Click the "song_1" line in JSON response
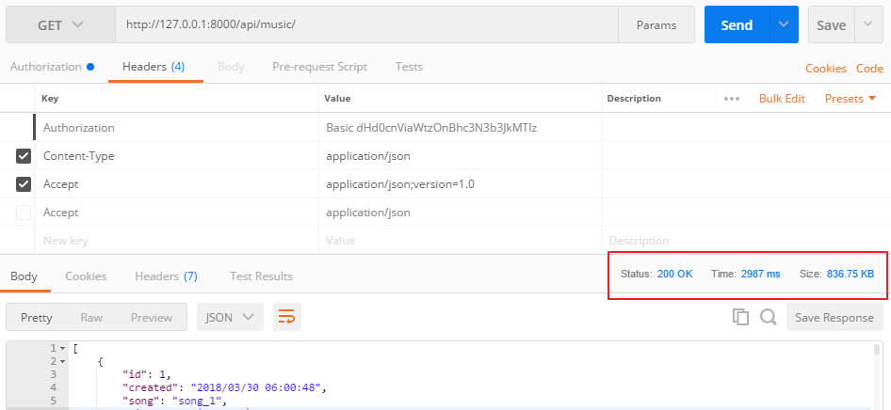 174,402
